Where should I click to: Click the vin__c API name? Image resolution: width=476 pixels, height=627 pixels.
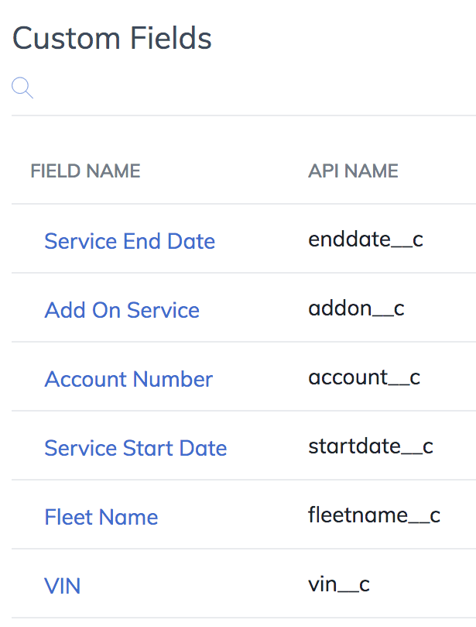tap(339, 584)
